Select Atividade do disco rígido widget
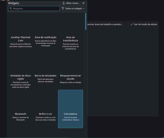164x138 pixels. [21, 71]
